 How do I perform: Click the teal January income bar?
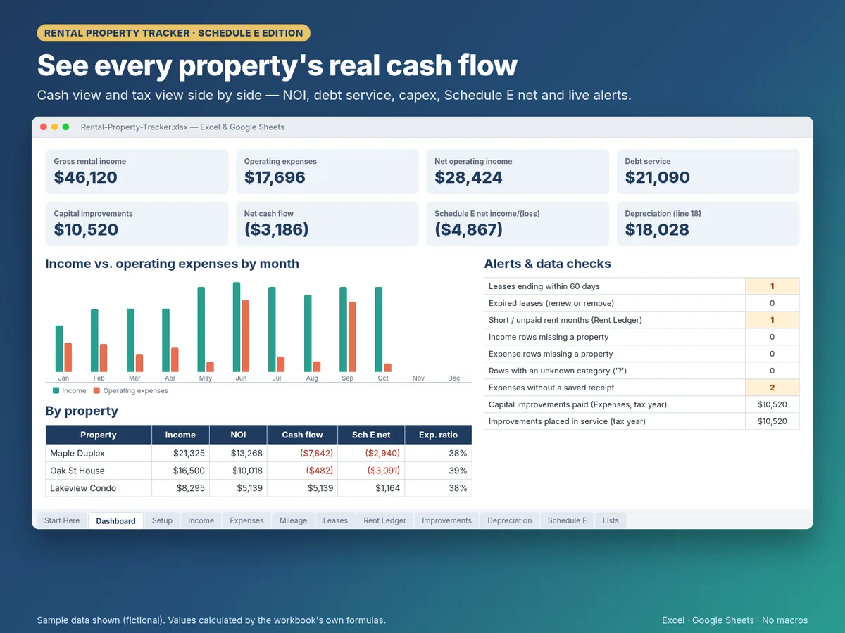click(x=59, y=349)
